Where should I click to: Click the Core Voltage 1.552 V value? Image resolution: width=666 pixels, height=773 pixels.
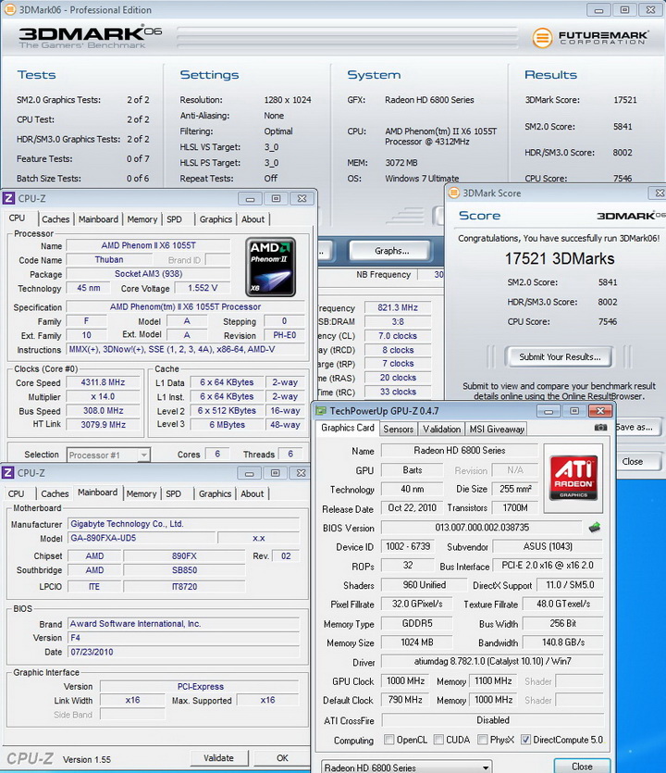(203, 288)
